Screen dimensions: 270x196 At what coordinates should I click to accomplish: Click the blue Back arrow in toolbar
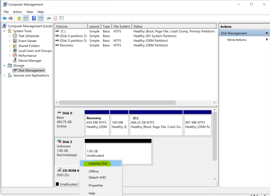click(4, 18)
